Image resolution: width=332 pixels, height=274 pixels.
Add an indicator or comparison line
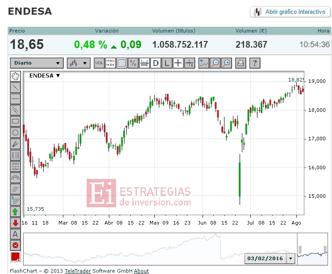203,63
